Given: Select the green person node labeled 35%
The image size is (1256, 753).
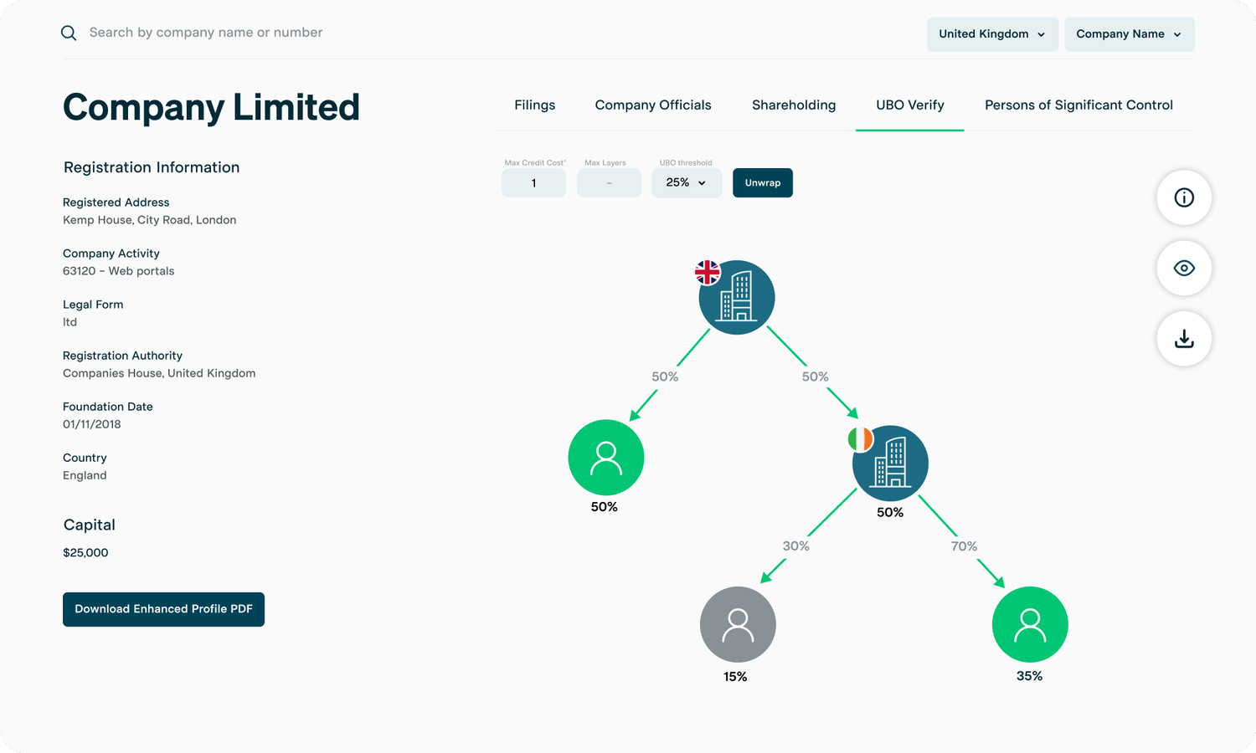Looking at the screenshot, I should [1030, 624].
